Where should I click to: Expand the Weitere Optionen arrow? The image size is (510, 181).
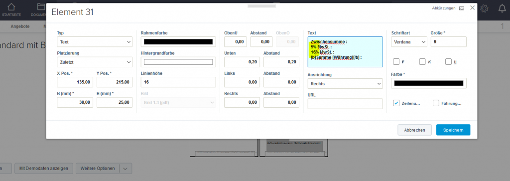[126, 169]
